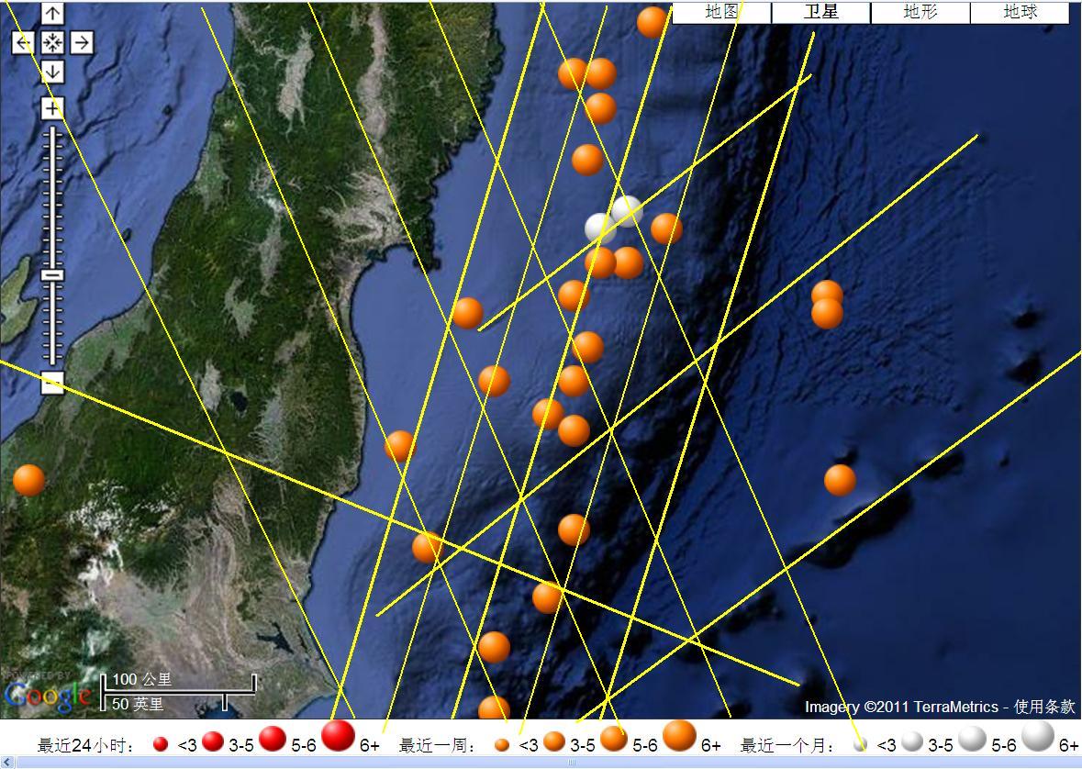Select the half-hidden orange marker at map bottom
This screenshot has height=769, width=1082.
494,708
